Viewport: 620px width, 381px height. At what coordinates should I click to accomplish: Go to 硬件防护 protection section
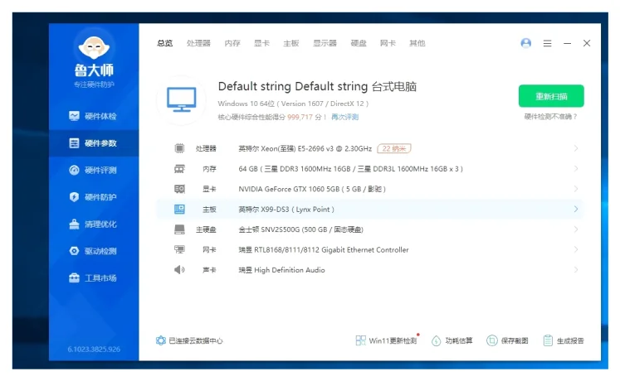coord(94,197)
